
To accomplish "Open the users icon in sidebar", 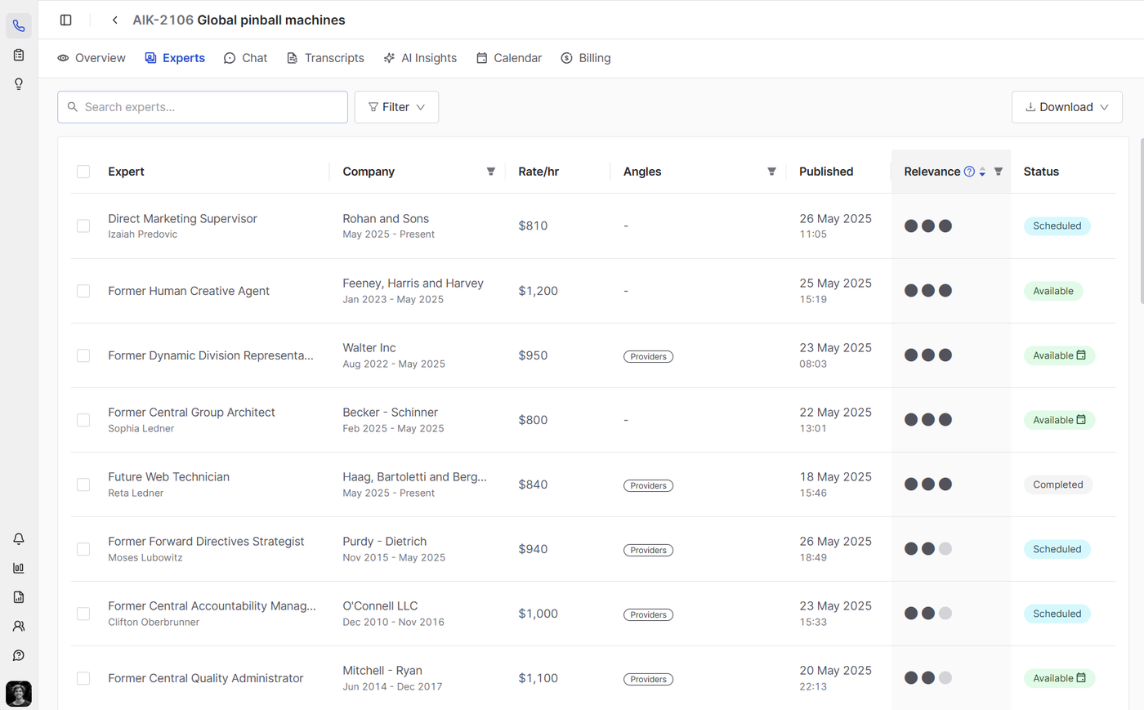I will click(19, 626).
